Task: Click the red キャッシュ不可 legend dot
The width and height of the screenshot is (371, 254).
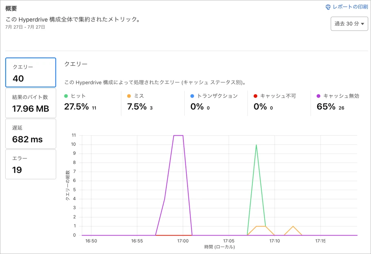Action: click(x=256, y=96)
